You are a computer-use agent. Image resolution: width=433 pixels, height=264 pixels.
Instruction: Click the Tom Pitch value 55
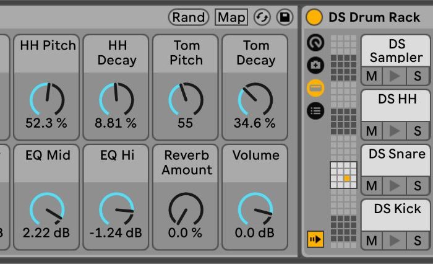point(186,123)
